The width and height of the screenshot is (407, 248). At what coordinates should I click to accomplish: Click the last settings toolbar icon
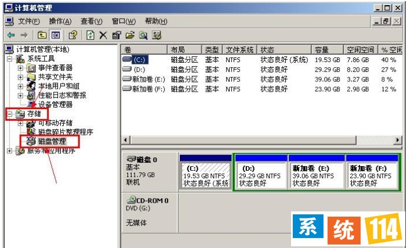157,35
